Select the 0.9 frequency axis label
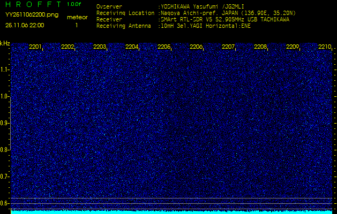Screen dimensions: 337x214 (x=5, y=123)
